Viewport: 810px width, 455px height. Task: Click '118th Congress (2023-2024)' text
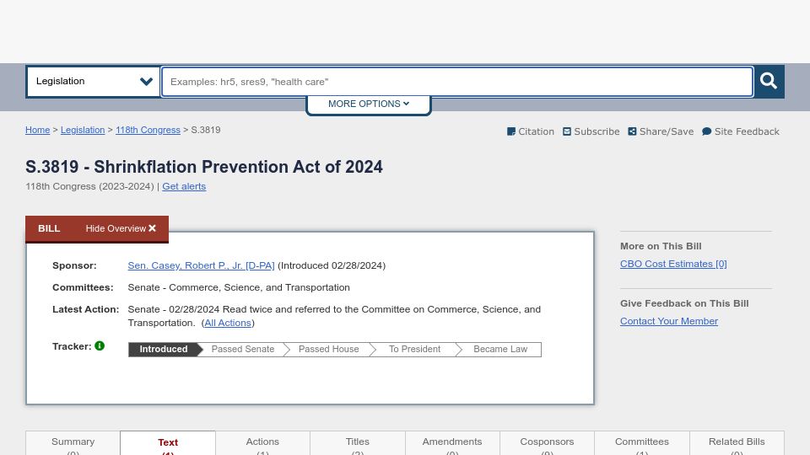tap(89, 186)
